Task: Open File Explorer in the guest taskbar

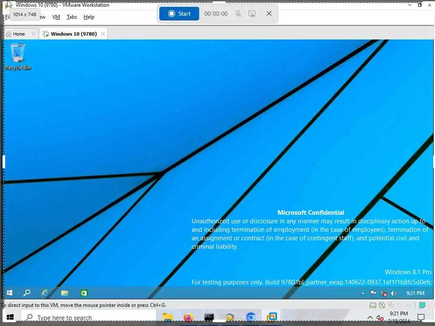Action: pos(65,293)
